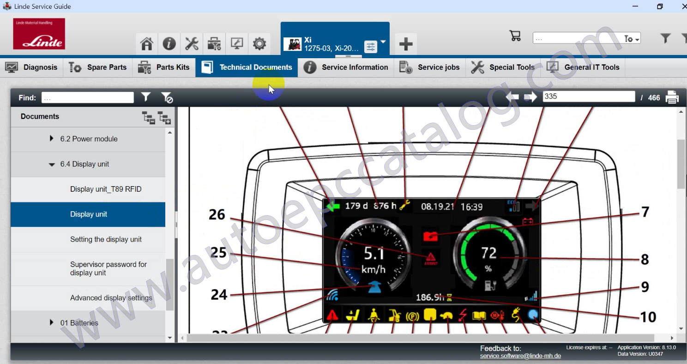Screen dimensions: 687x364
Task: Open the Technical Documents tab
Action: coord(247,67)
